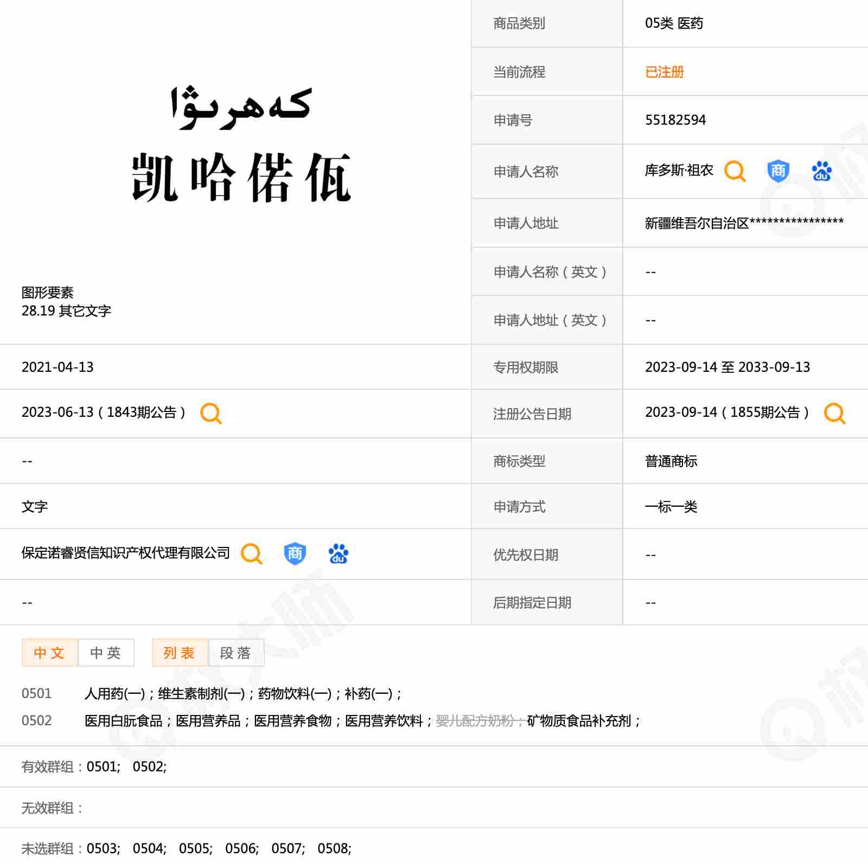This screenshot has height=864, width=868.
Task: Click the blue 商 shield icon beside agency name
Action: click(x=295, y=553)
